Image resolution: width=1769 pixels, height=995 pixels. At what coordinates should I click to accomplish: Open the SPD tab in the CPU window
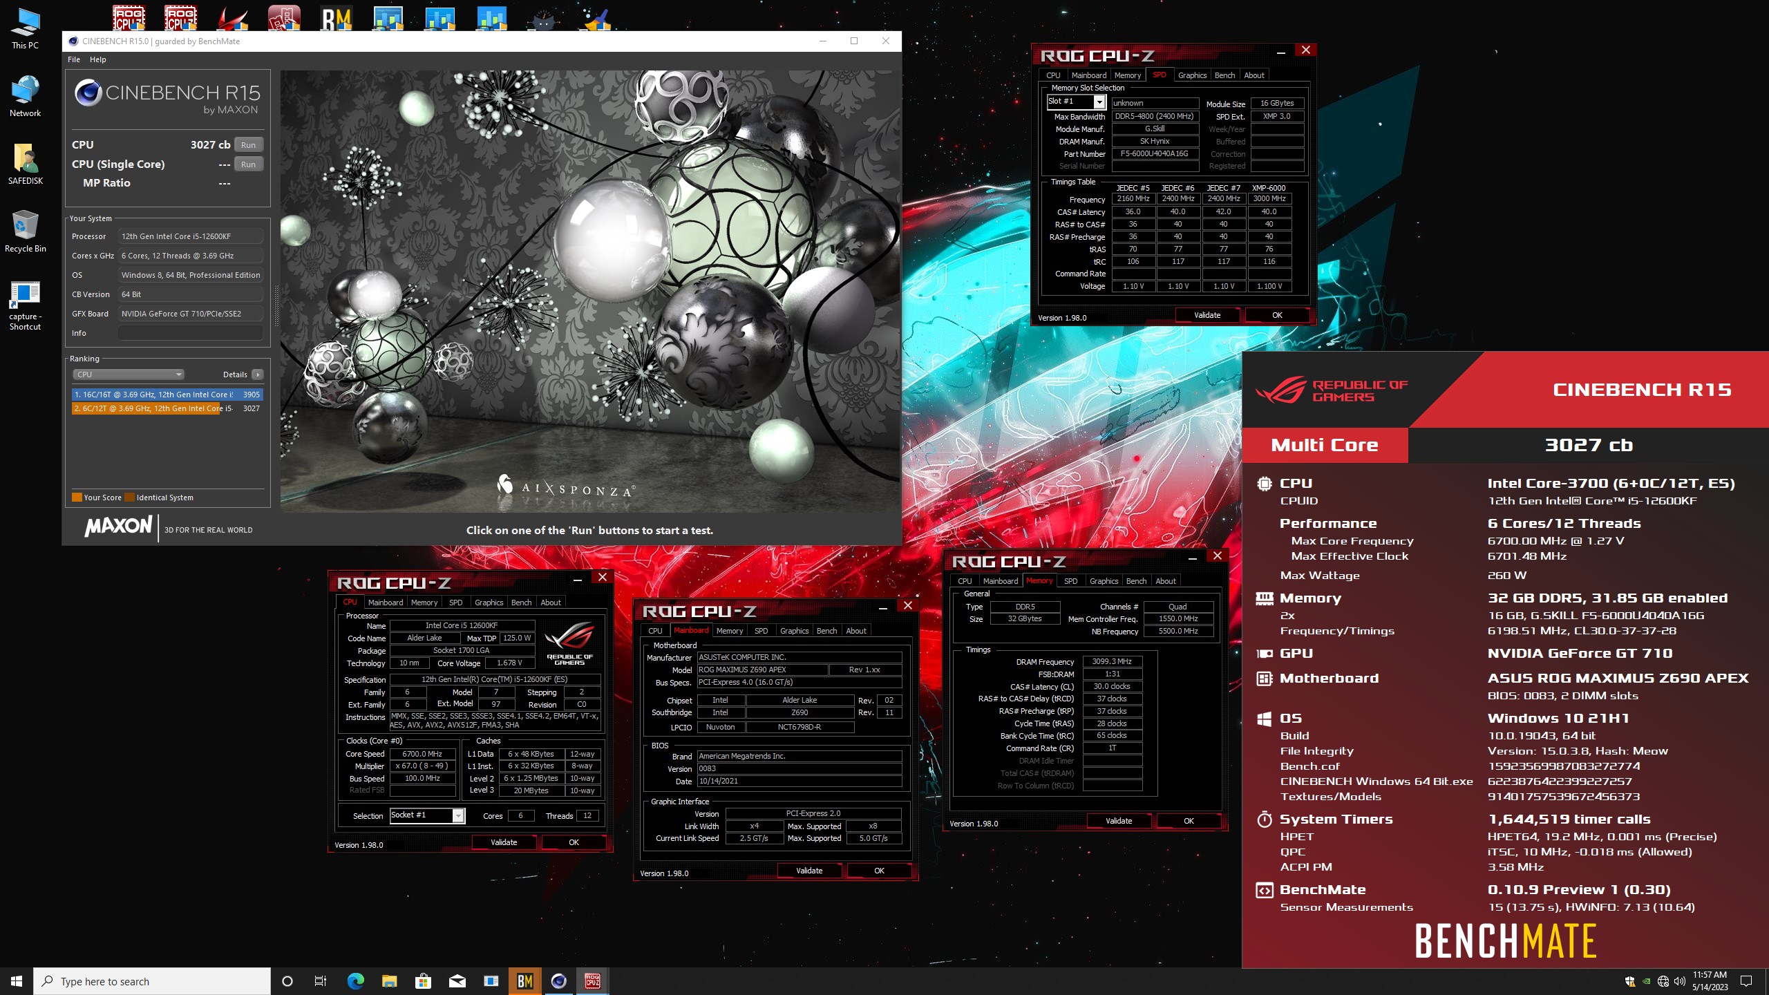click(455, 603)
